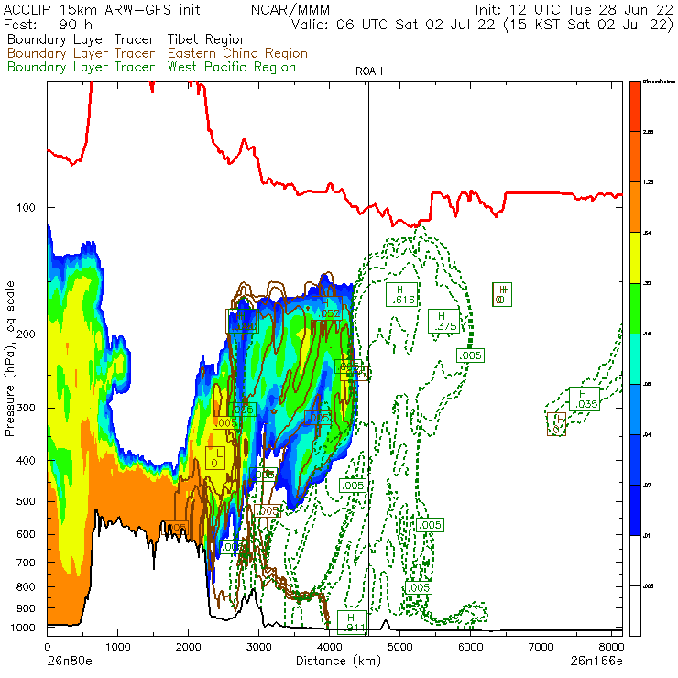Screen dimensions: 678x678
Task: Click the green colorbar segment between .16 and .32
Action: [635, 308]
